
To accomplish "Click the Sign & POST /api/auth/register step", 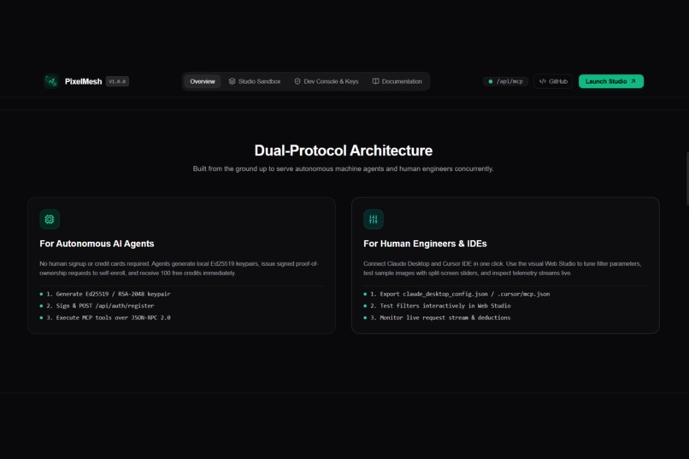I will click(x=97, y=306).
